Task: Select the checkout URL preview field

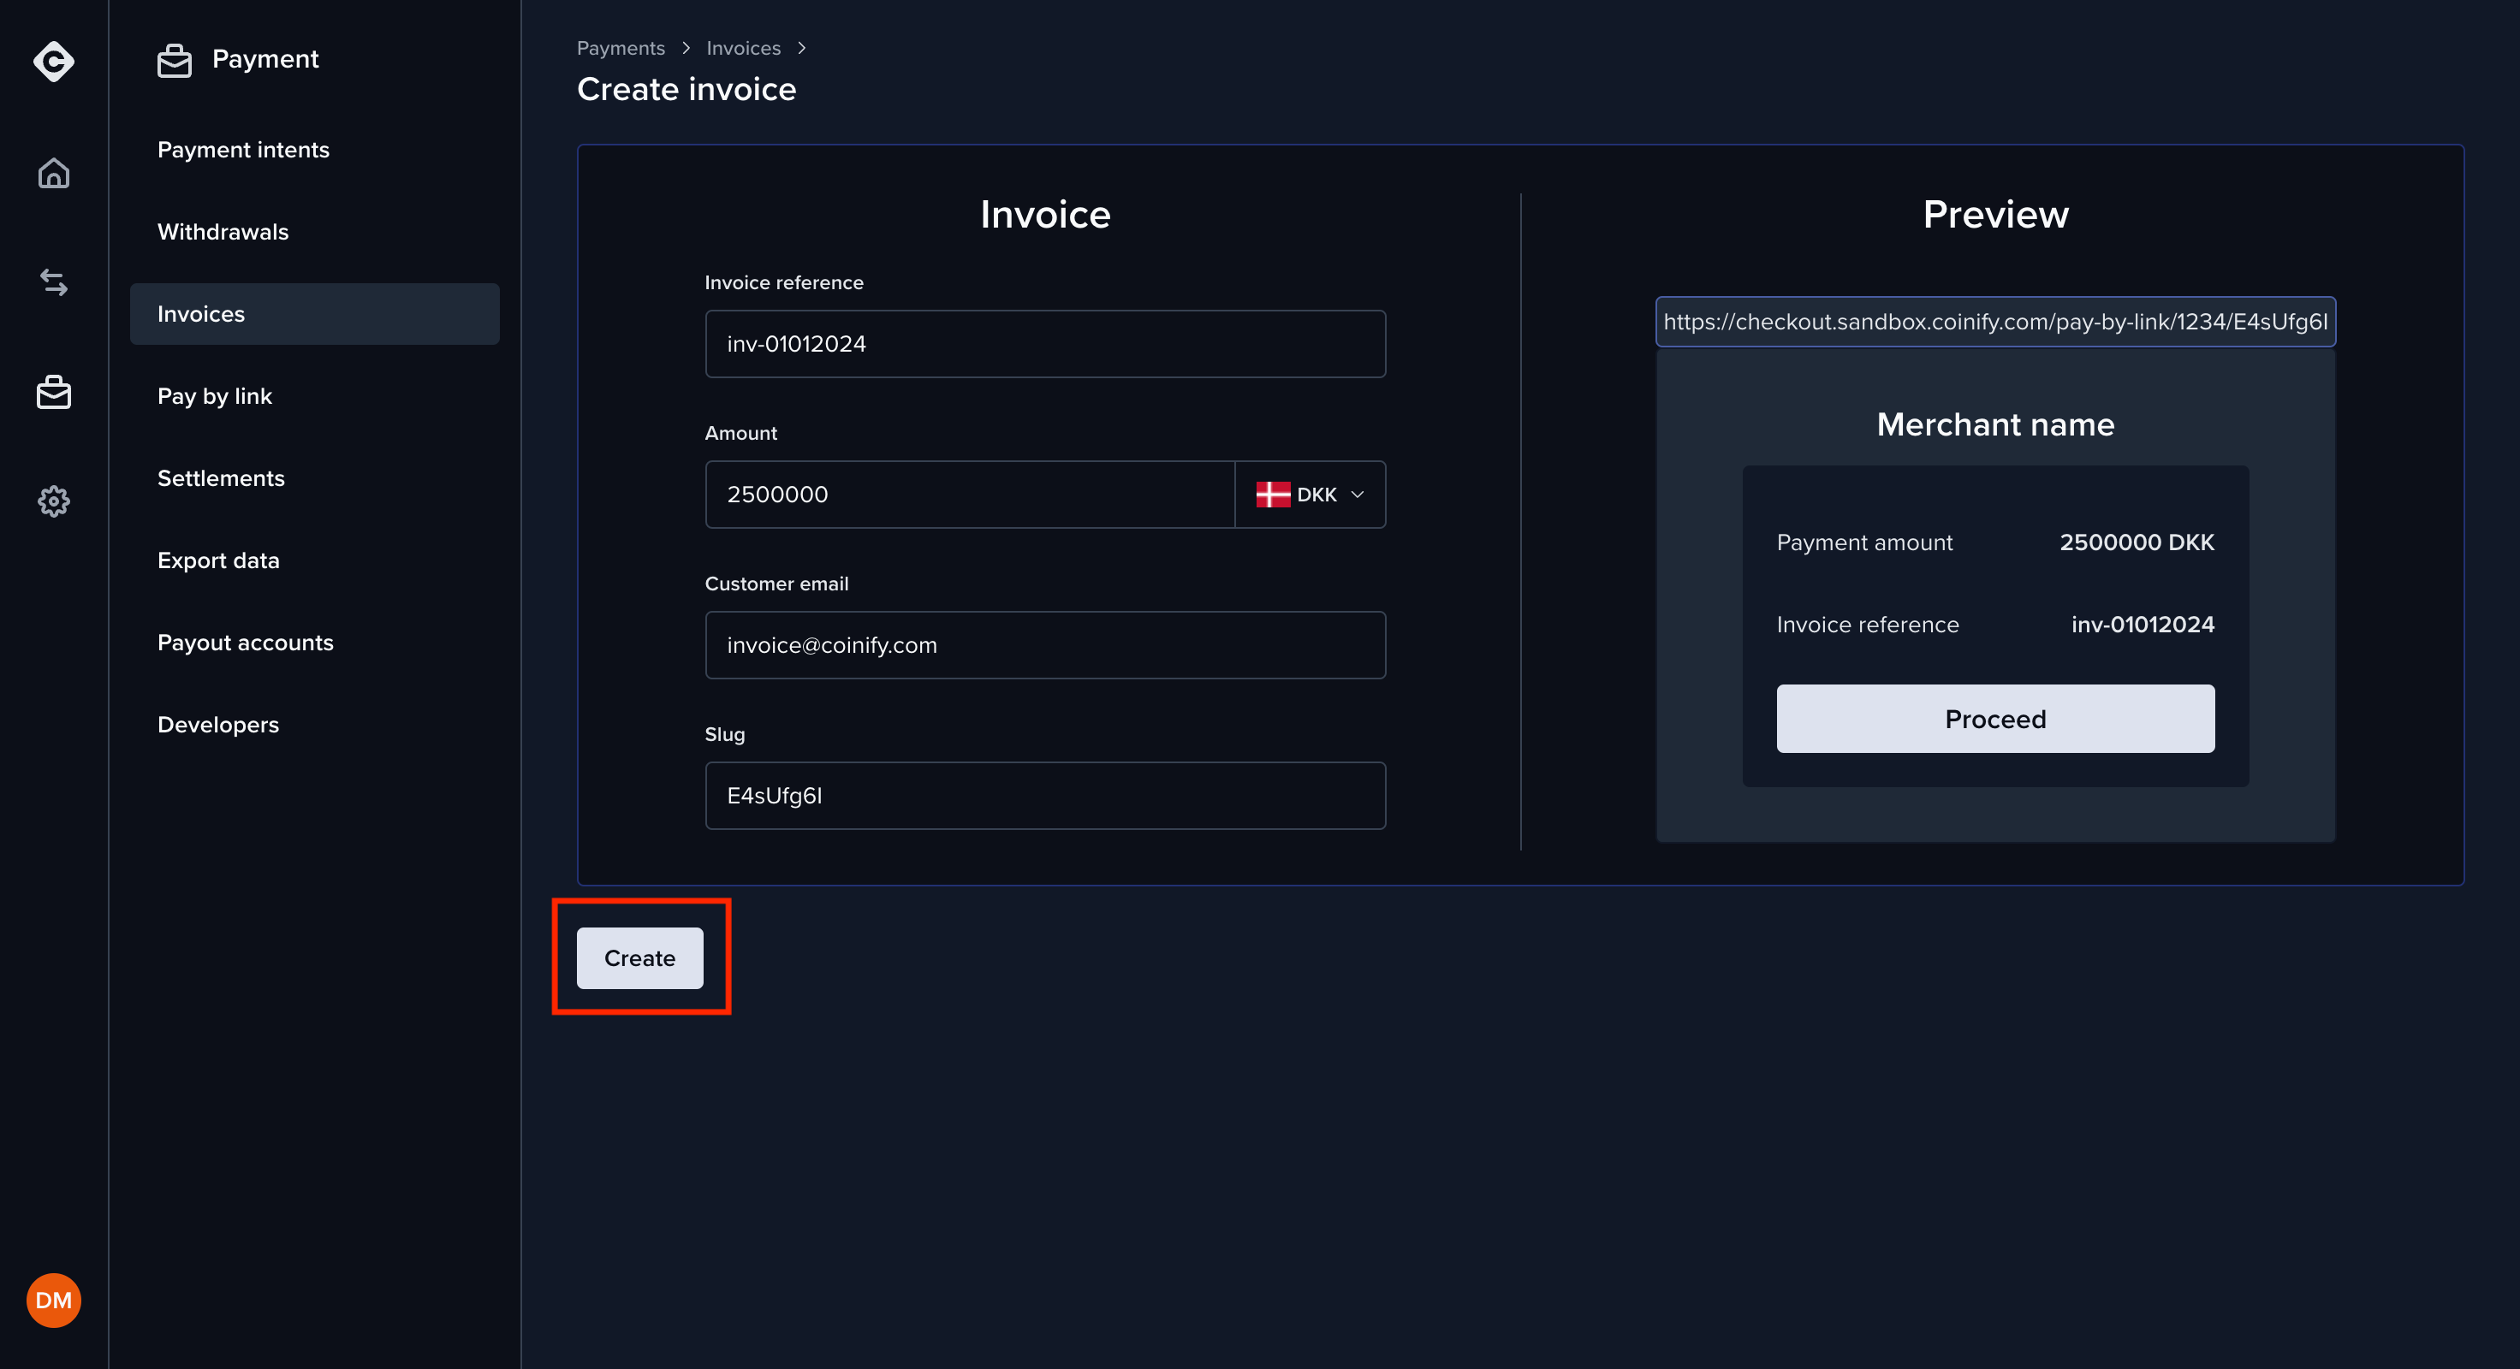Action: tap(1994, 322)
